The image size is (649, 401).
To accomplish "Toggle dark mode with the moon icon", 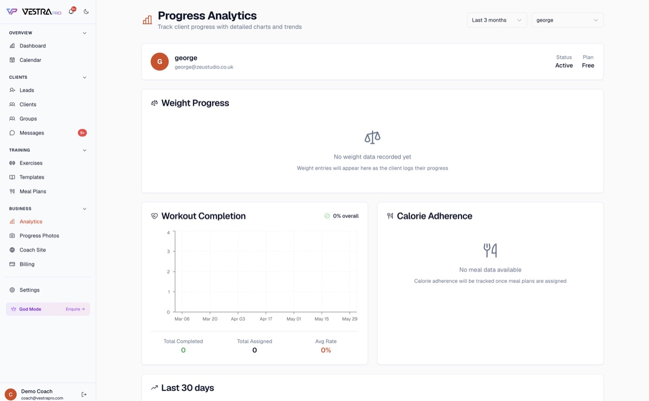I will [86, 11].
